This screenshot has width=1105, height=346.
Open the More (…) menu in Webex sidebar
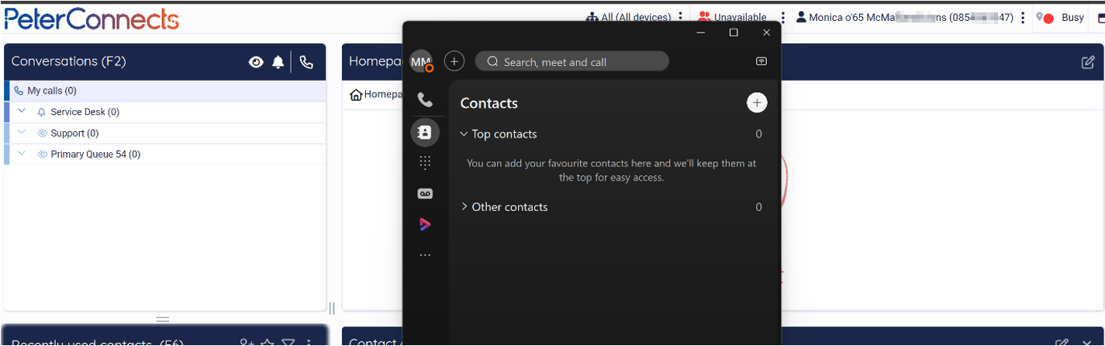pos(425,254)
